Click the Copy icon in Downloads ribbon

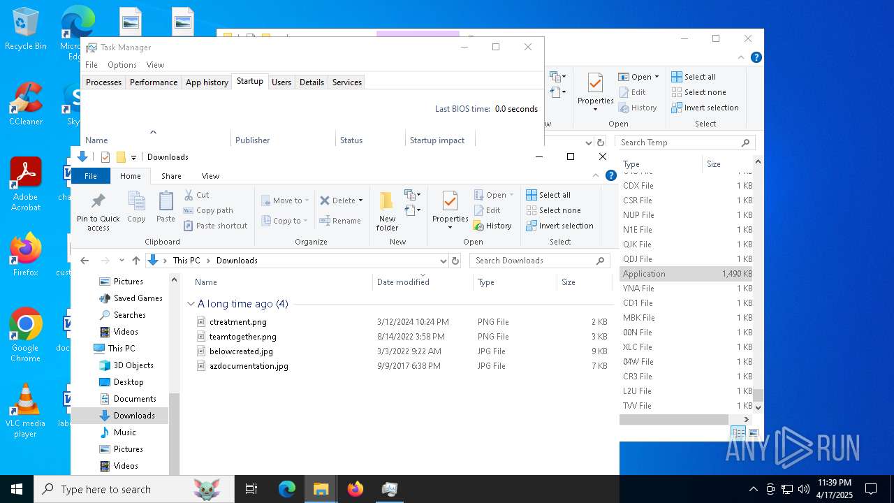pos(136,207)
